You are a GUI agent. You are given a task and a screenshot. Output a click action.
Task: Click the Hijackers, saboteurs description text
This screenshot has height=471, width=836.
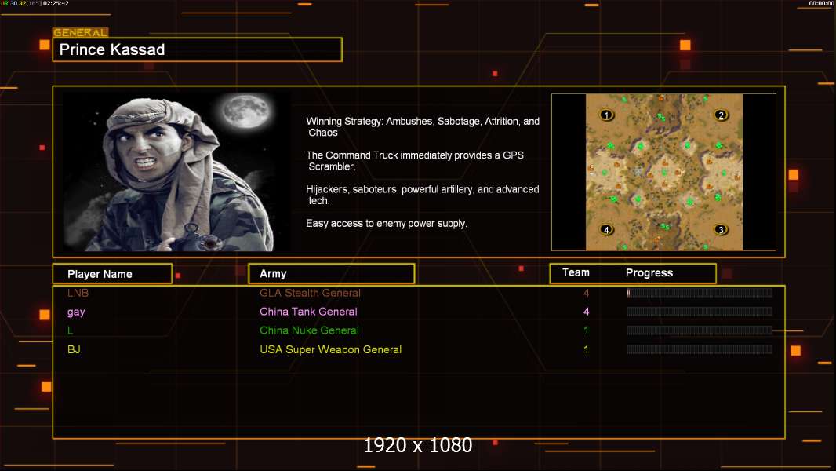coord(422,195)
